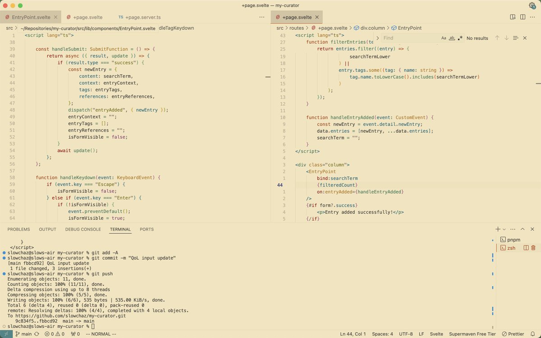
Task: Click the github.com/slowchaz/my-curator.git link in terminal
Action: 72,316
